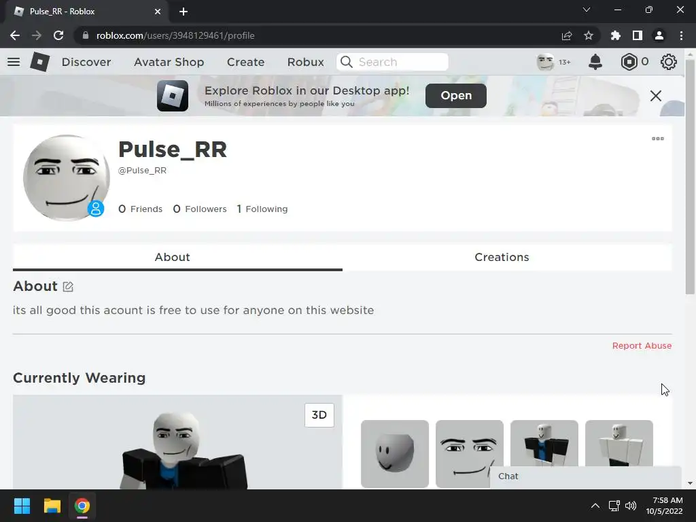Click the Open desktop app button
Image resolution: width=696 pixels, height=522 pixels.
point(456,95)
